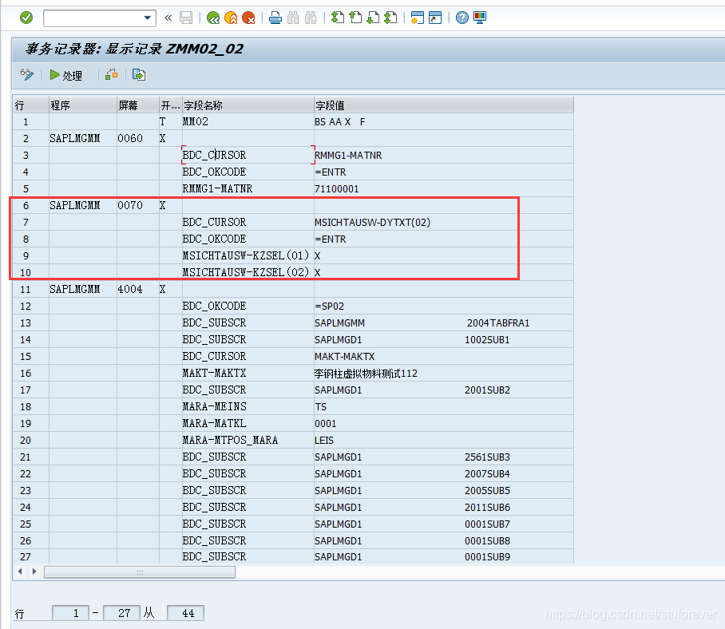This screenshot has height=629, width=725.
Task: Toggle Display/Change glasses-pencil icon
Action: 27,75
